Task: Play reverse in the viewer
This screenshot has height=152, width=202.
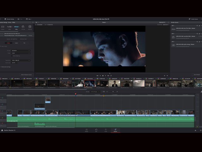Action: click(100, 76)
